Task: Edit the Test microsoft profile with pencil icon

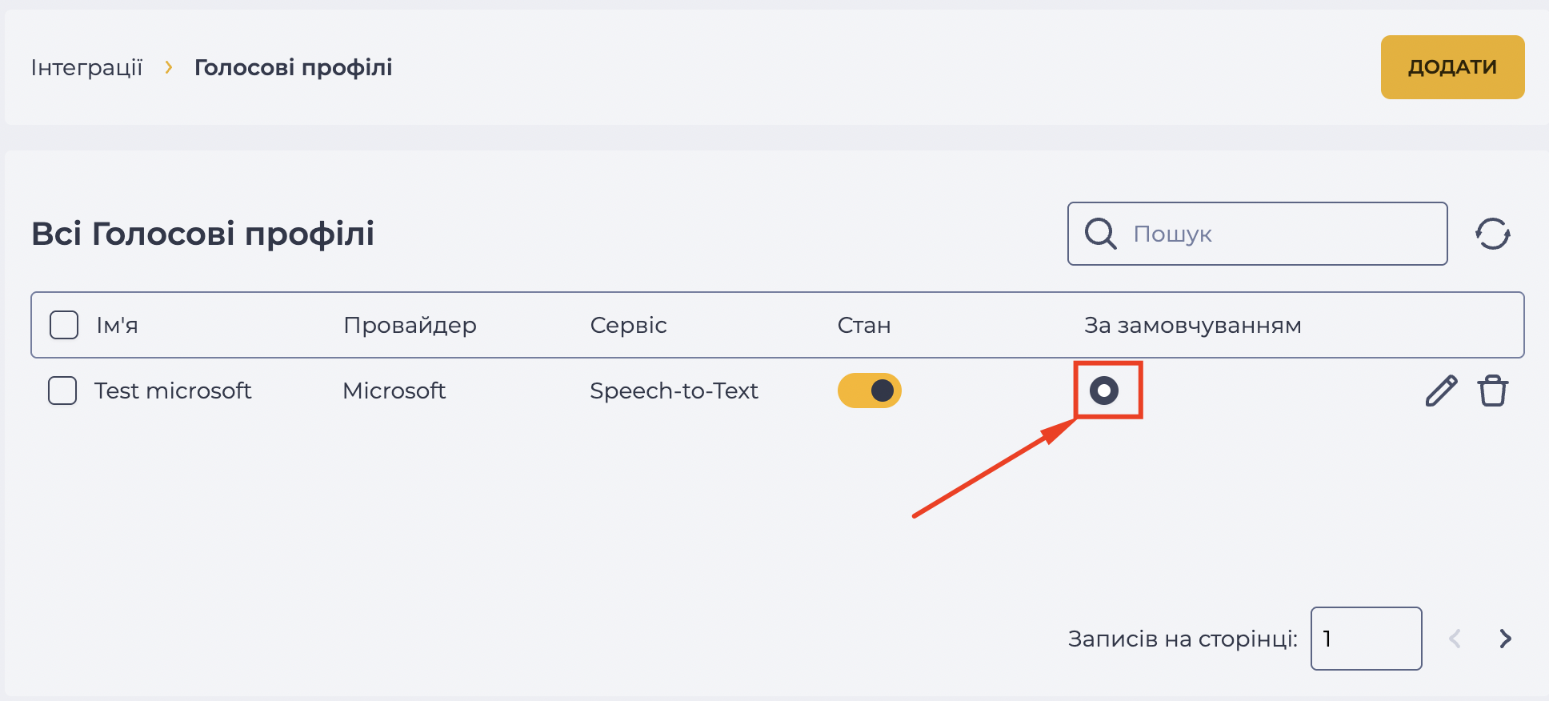Action: (x=1441, y=391)
